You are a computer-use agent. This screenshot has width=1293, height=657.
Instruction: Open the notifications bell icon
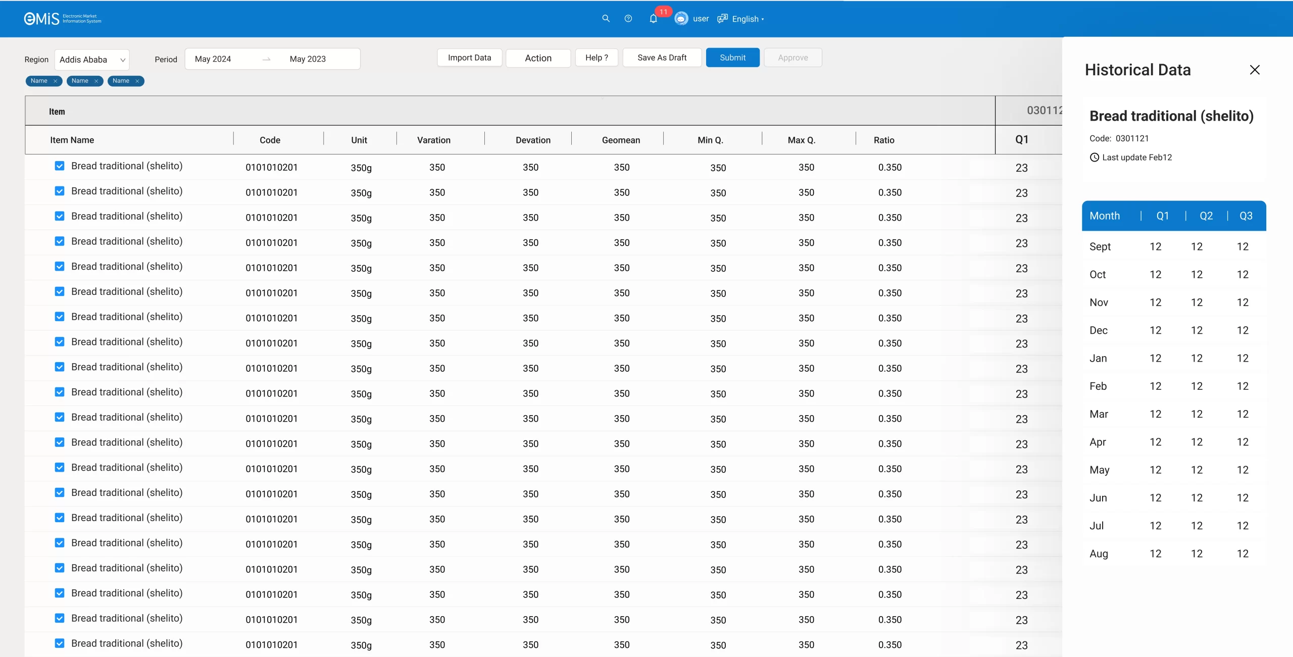pos(653,19)
